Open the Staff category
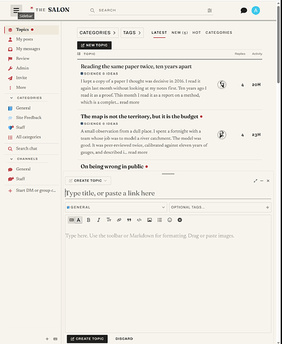 [x=32, y=128]
